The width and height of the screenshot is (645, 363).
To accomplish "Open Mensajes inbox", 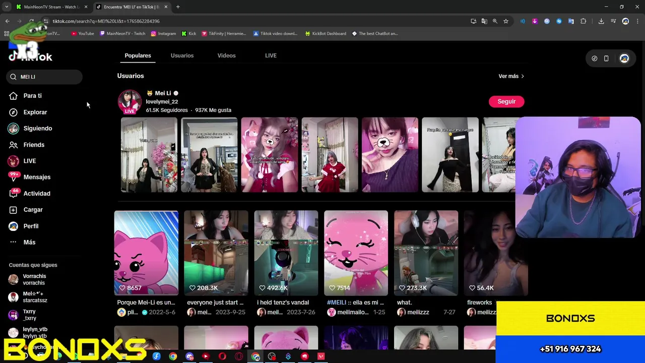I will pyautogui.click(x=37, y=177).
